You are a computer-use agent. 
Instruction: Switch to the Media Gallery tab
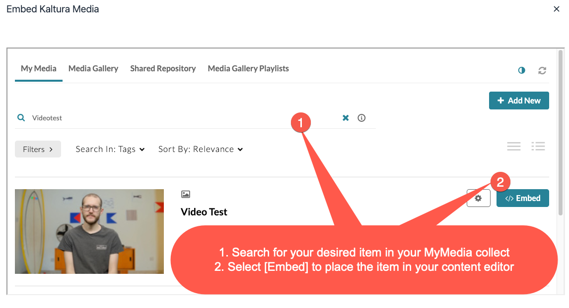[x=93, y=68]
